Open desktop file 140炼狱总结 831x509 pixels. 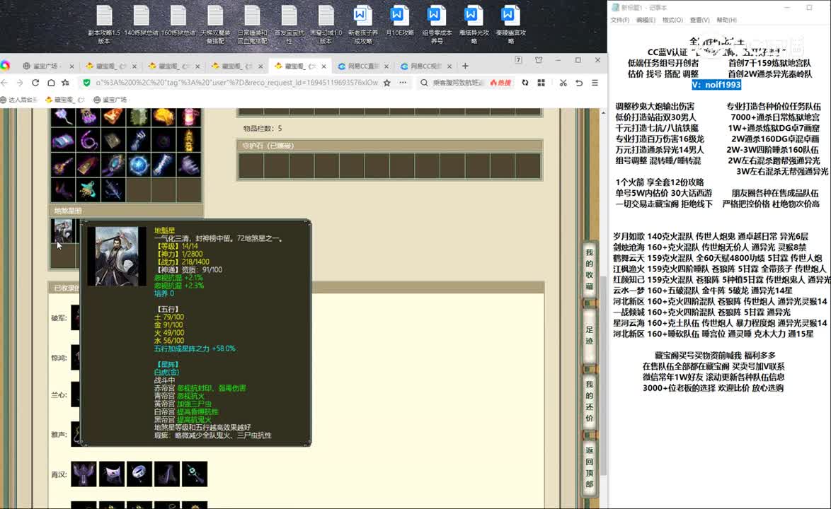[x=141, y=21]
